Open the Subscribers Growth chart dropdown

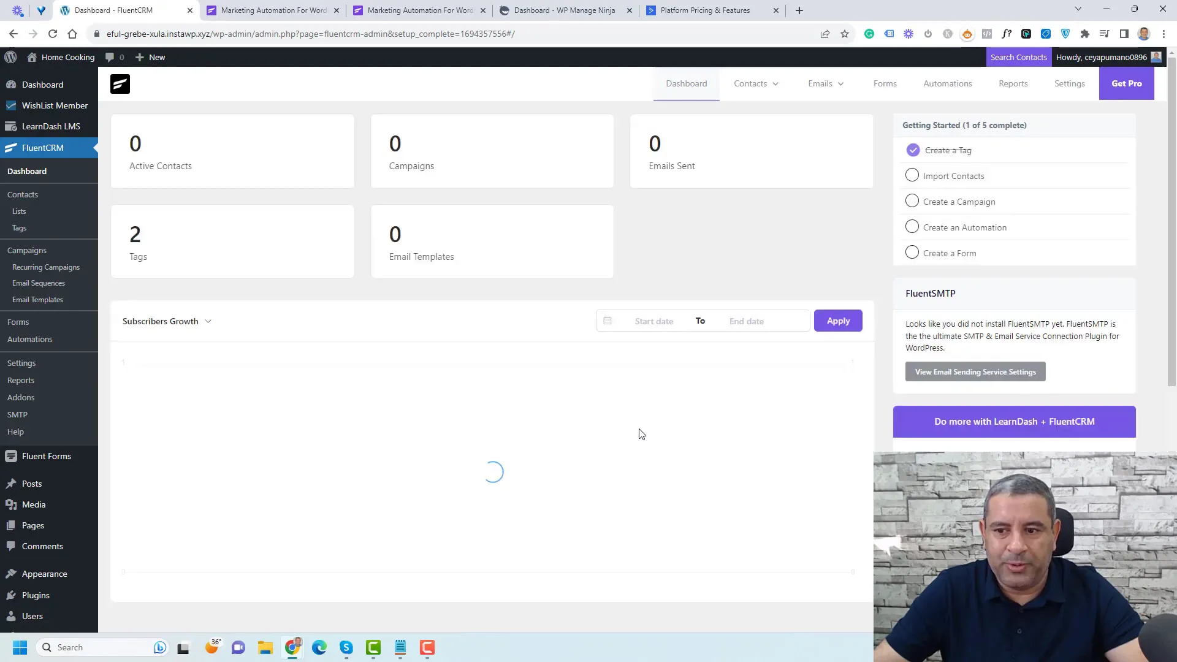167,321
